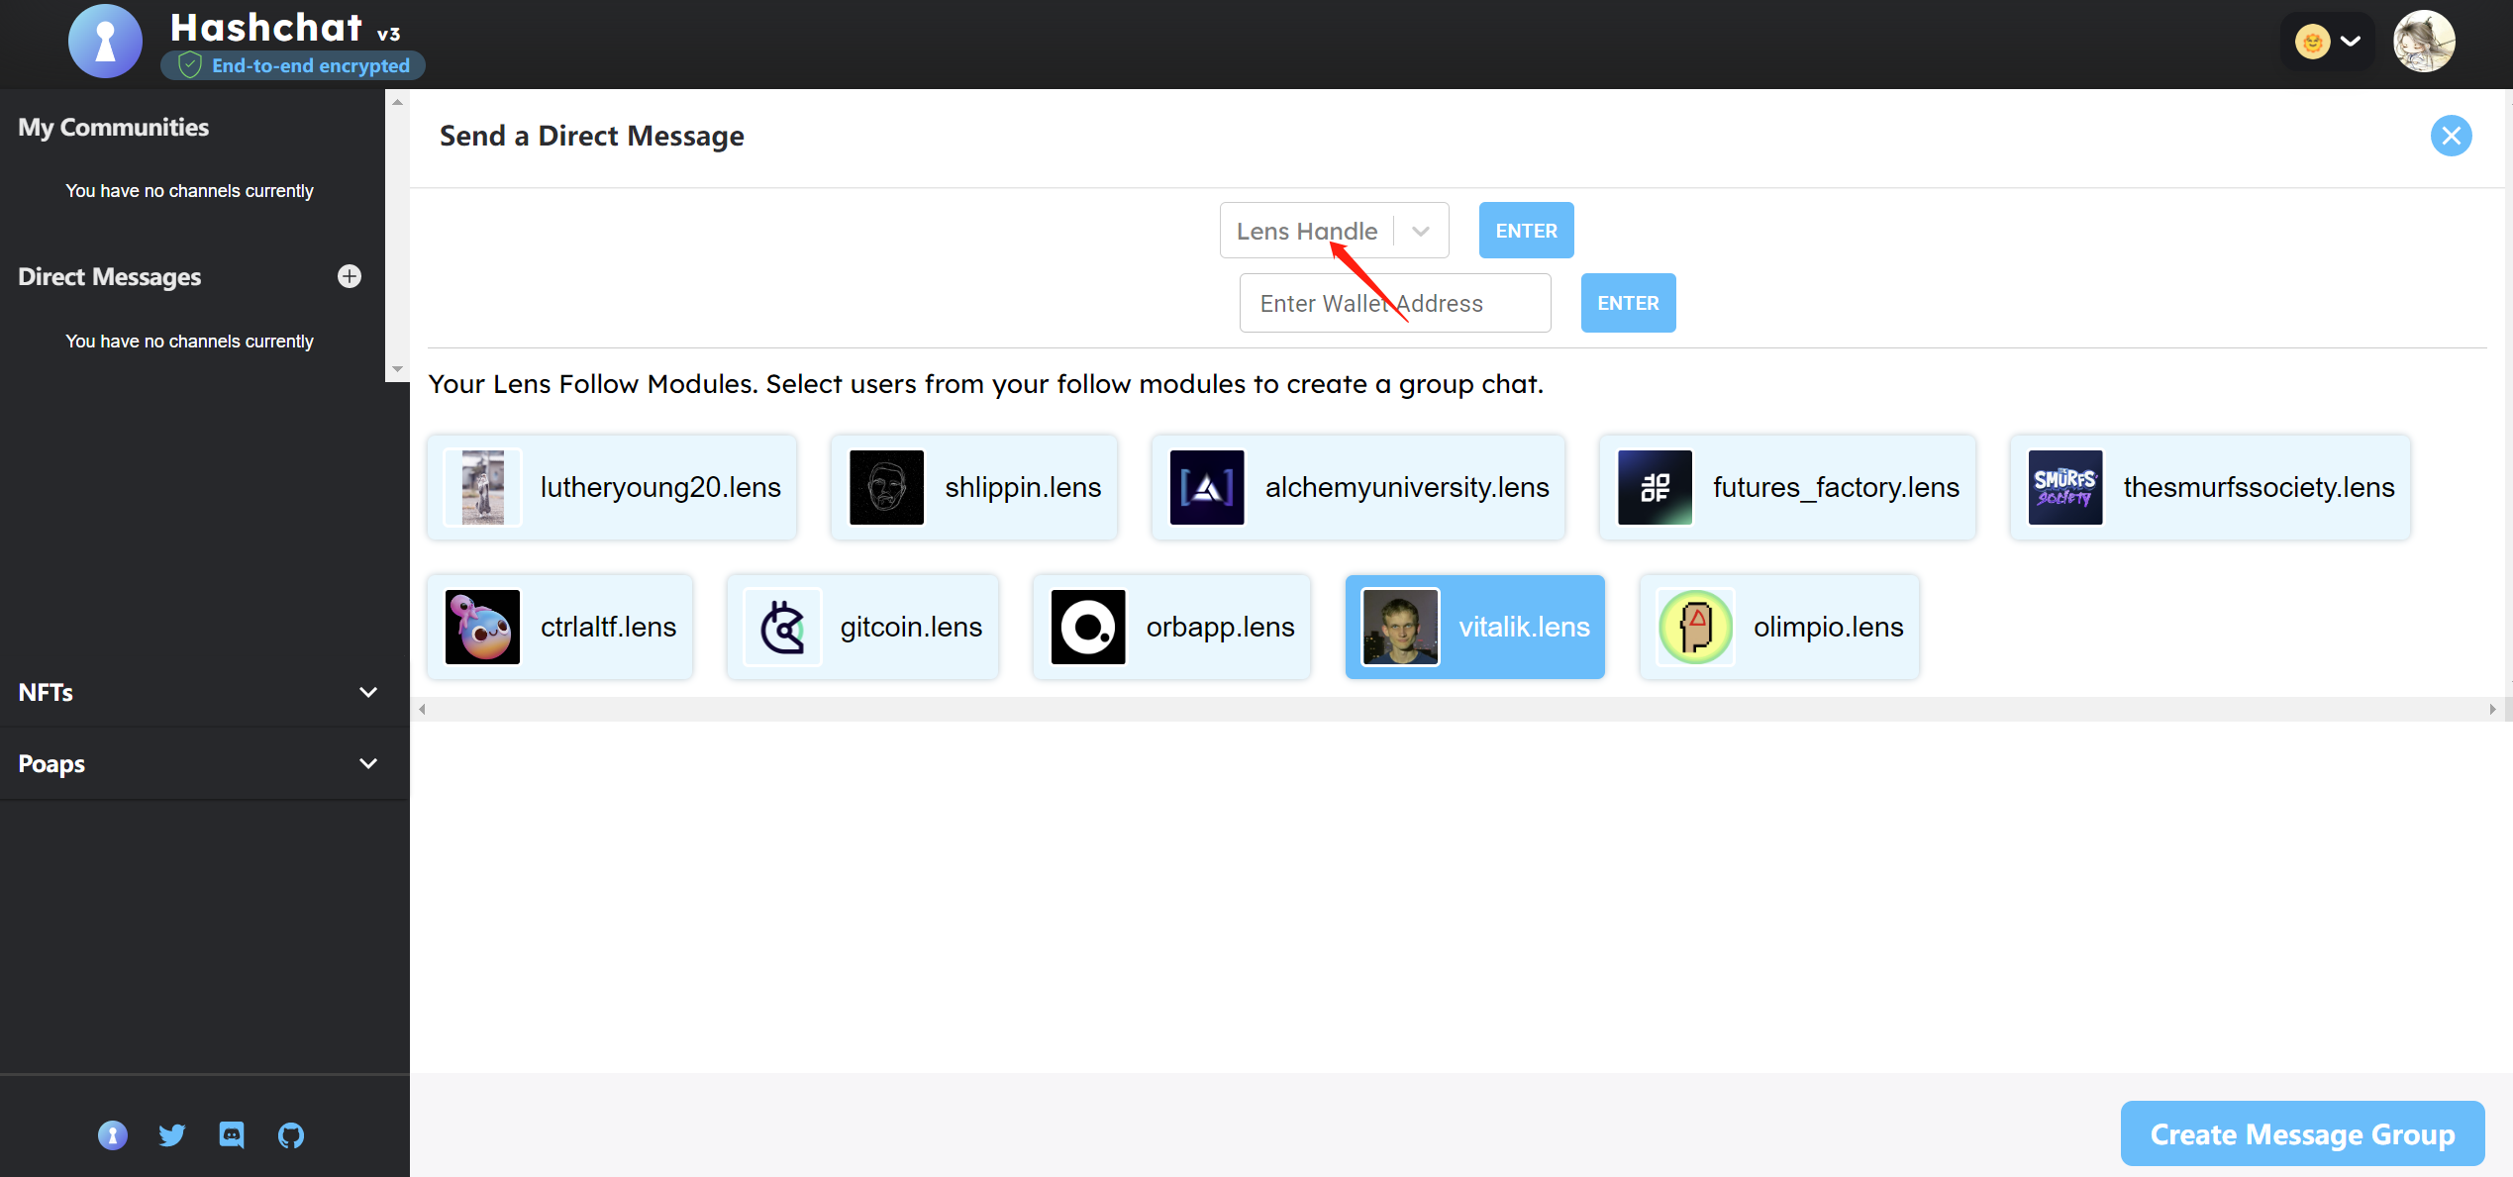Select gitcoin.lens user card

pyautogui.click(x=862, y=627)
